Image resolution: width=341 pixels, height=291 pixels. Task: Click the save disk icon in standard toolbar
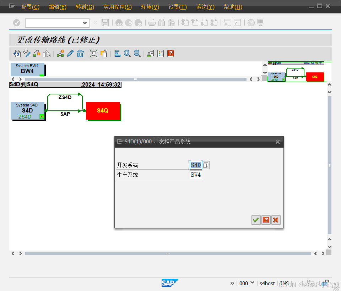click(105, 23)
